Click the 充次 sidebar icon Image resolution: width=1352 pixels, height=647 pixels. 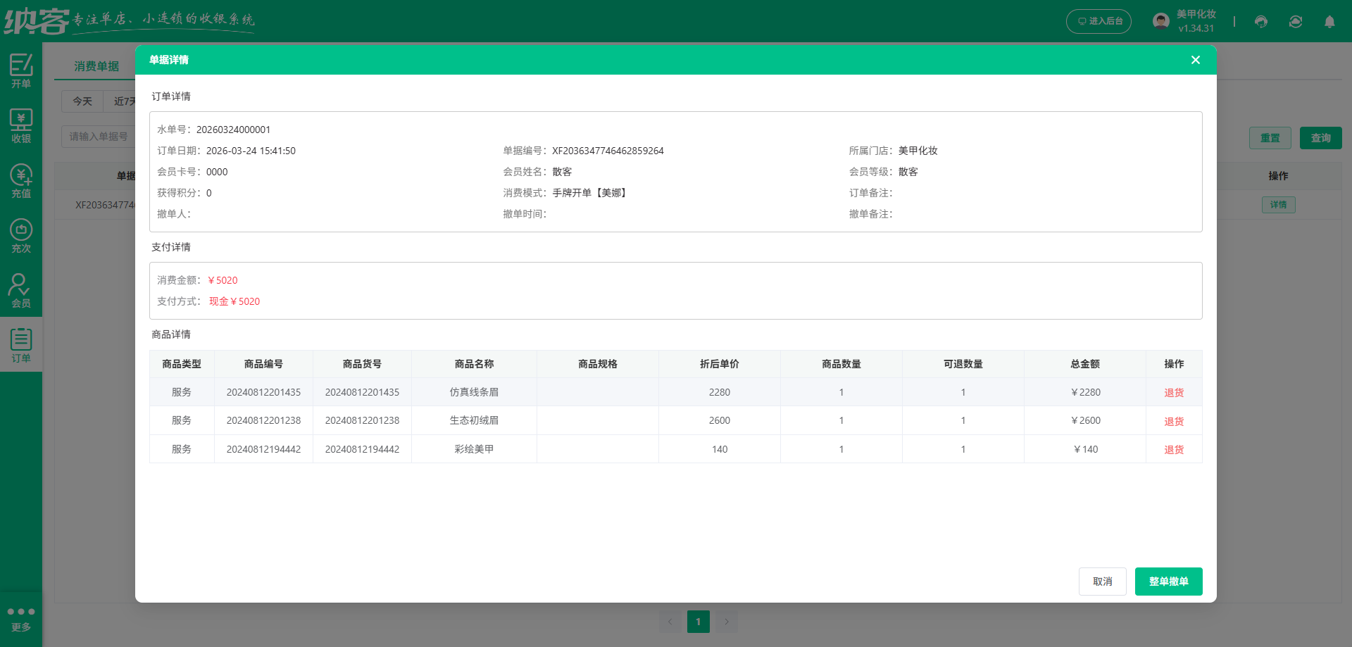21,235
